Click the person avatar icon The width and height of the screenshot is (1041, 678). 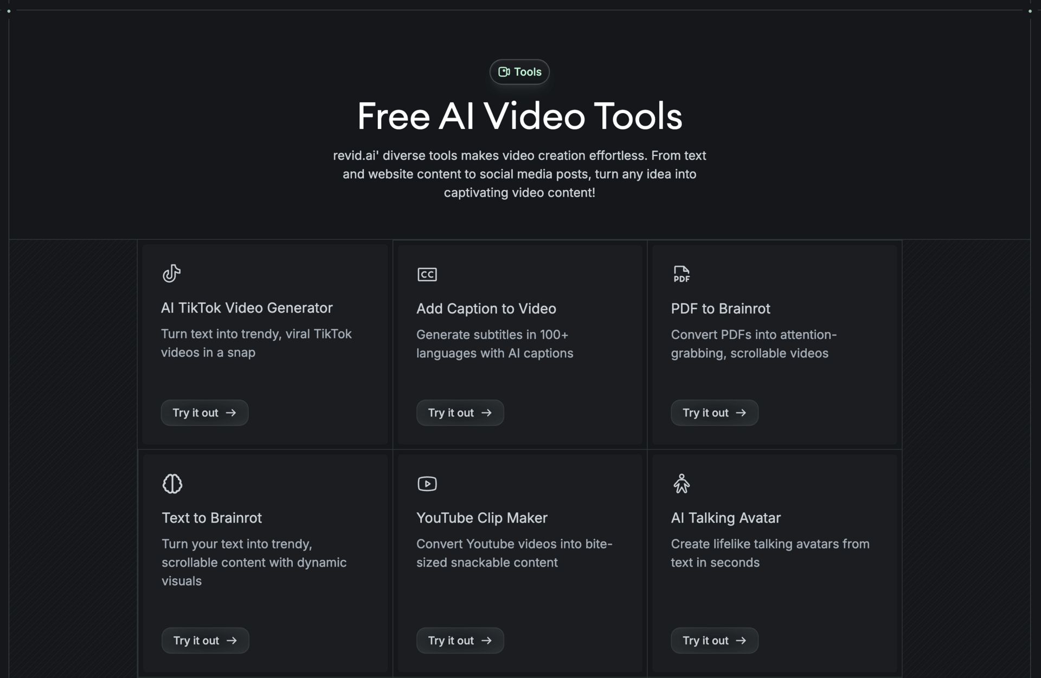pos(681,484)
